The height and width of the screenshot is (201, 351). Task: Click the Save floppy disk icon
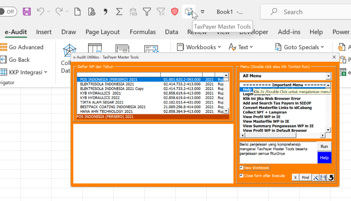tap(27, 12)
